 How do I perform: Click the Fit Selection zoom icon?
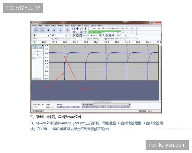pos(107,35)
